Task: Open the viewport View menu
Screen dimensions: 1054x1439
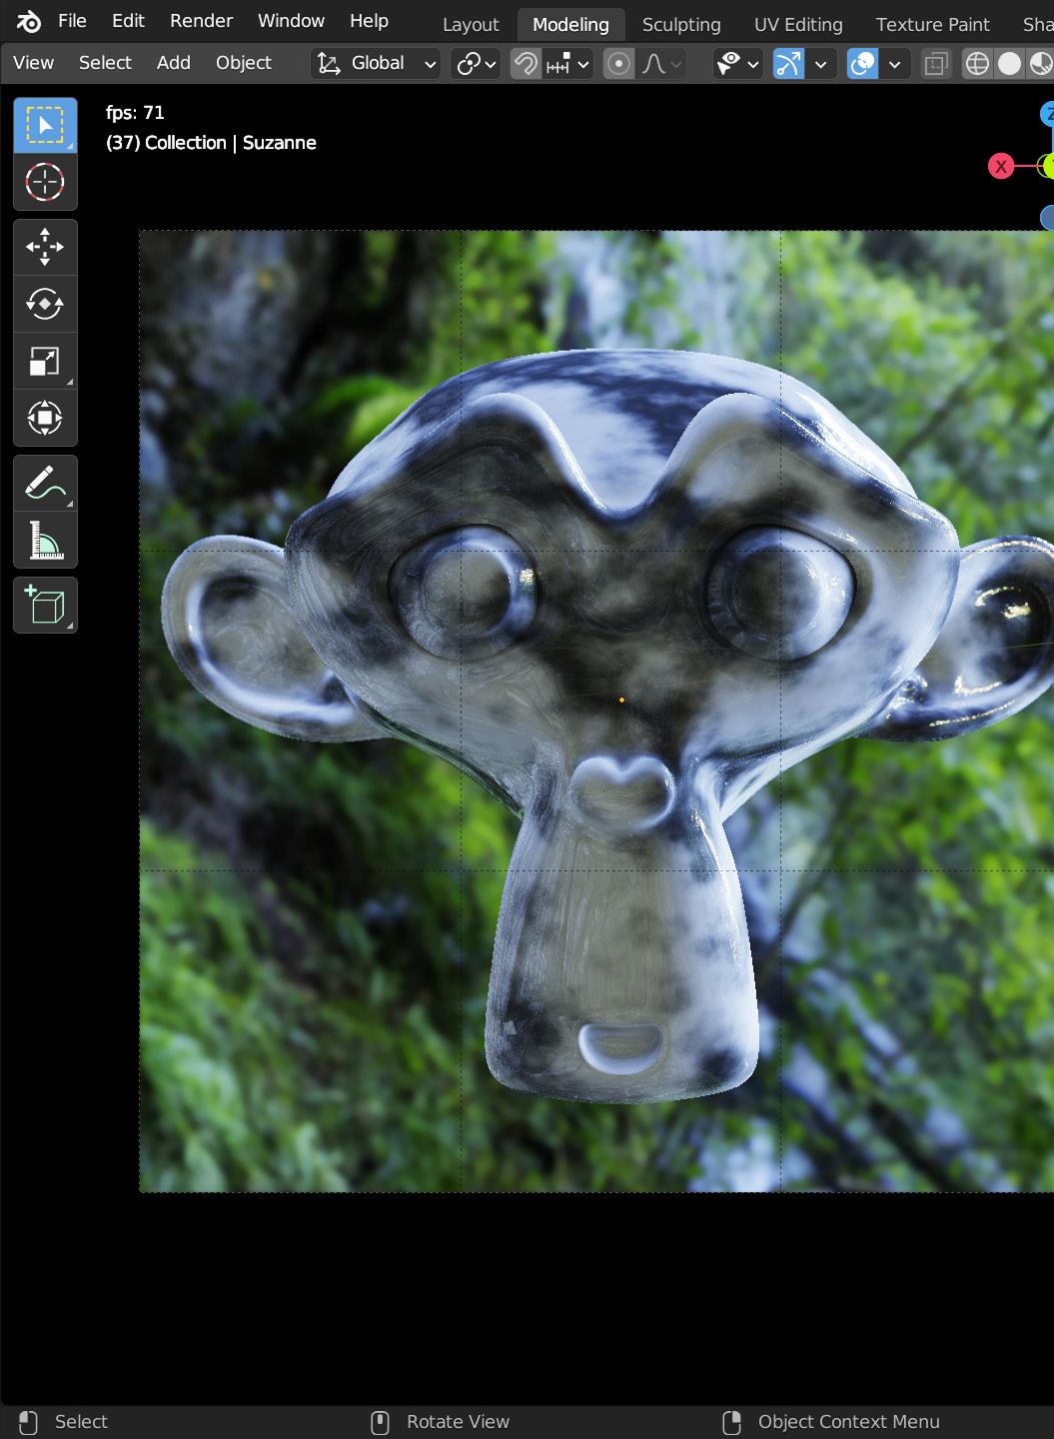Action: [33, 63]
